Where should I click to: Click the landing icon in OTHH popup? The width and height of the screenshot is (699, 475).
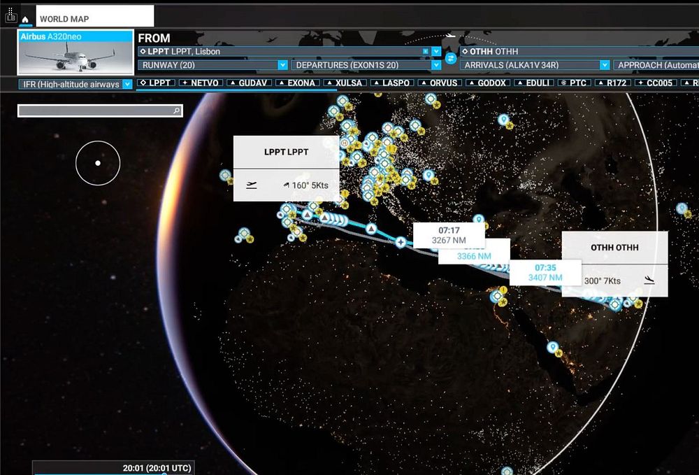point(649,280)
